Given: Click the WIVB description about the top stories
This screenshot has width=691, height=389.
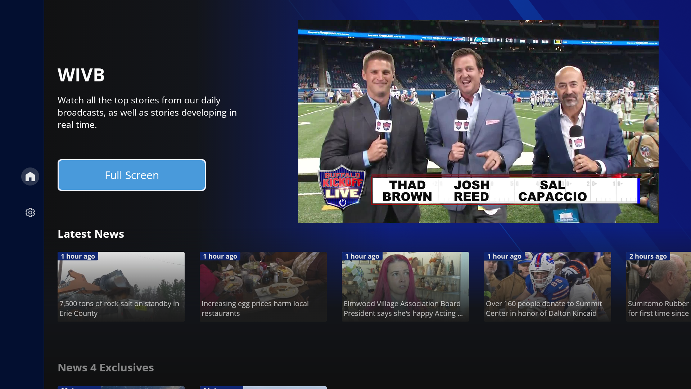Looking at the screenshot, I should (x=147, y=112).
